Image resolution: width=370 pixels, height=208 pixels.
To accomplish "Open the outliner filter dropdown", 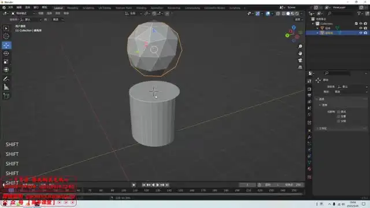I will click(360, 14).
